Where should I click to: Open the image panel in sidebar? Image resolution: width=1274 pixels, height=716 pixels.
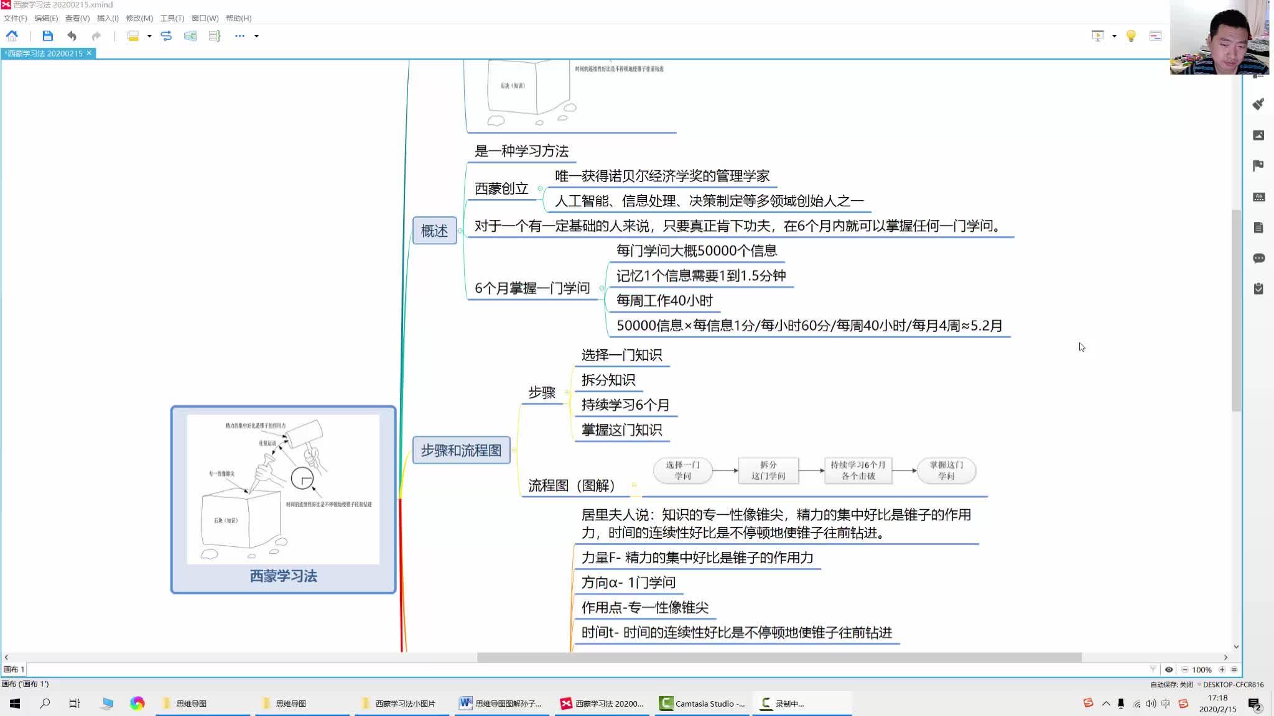(x=1258, y=135)
